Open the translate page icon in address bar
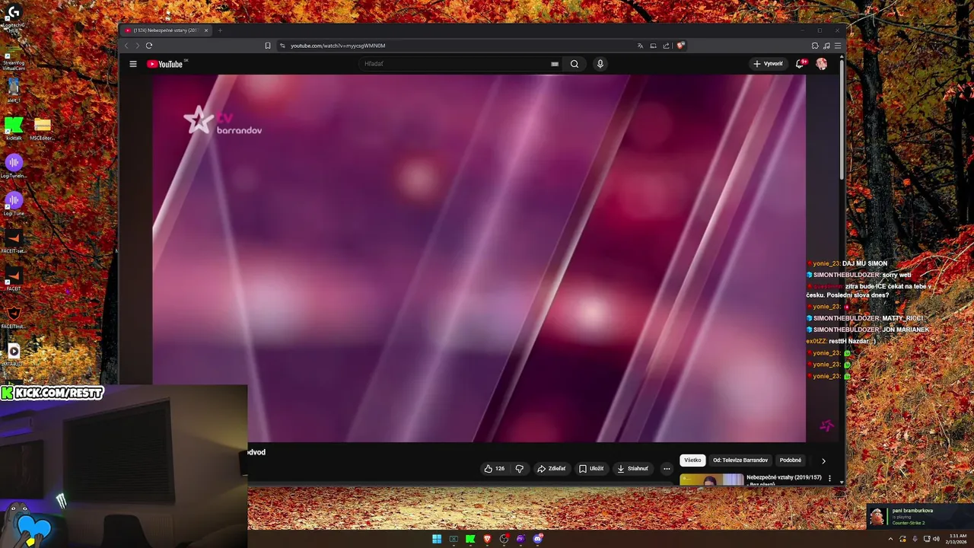 click(641, 46)
